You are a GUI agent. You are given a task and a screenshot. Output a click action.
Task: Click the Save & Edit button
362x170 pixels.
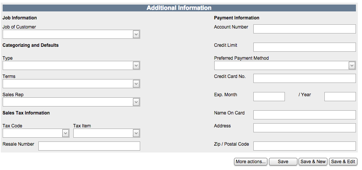coord(343,162)
